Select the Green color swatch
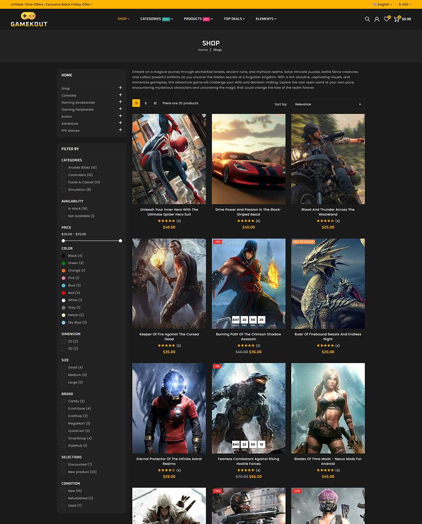Viewport: 422px width, 524px height. click(x=63, y=263)
